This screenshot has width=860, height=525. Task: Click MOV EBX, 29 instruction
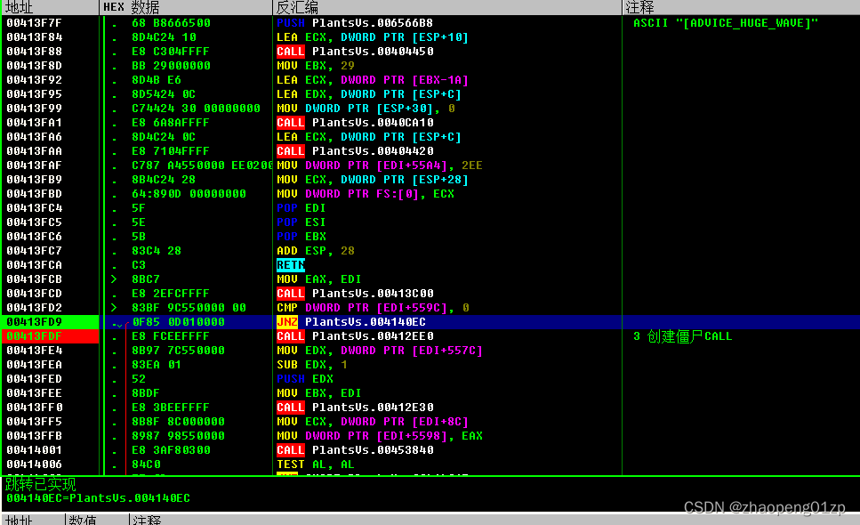point(316,66)
